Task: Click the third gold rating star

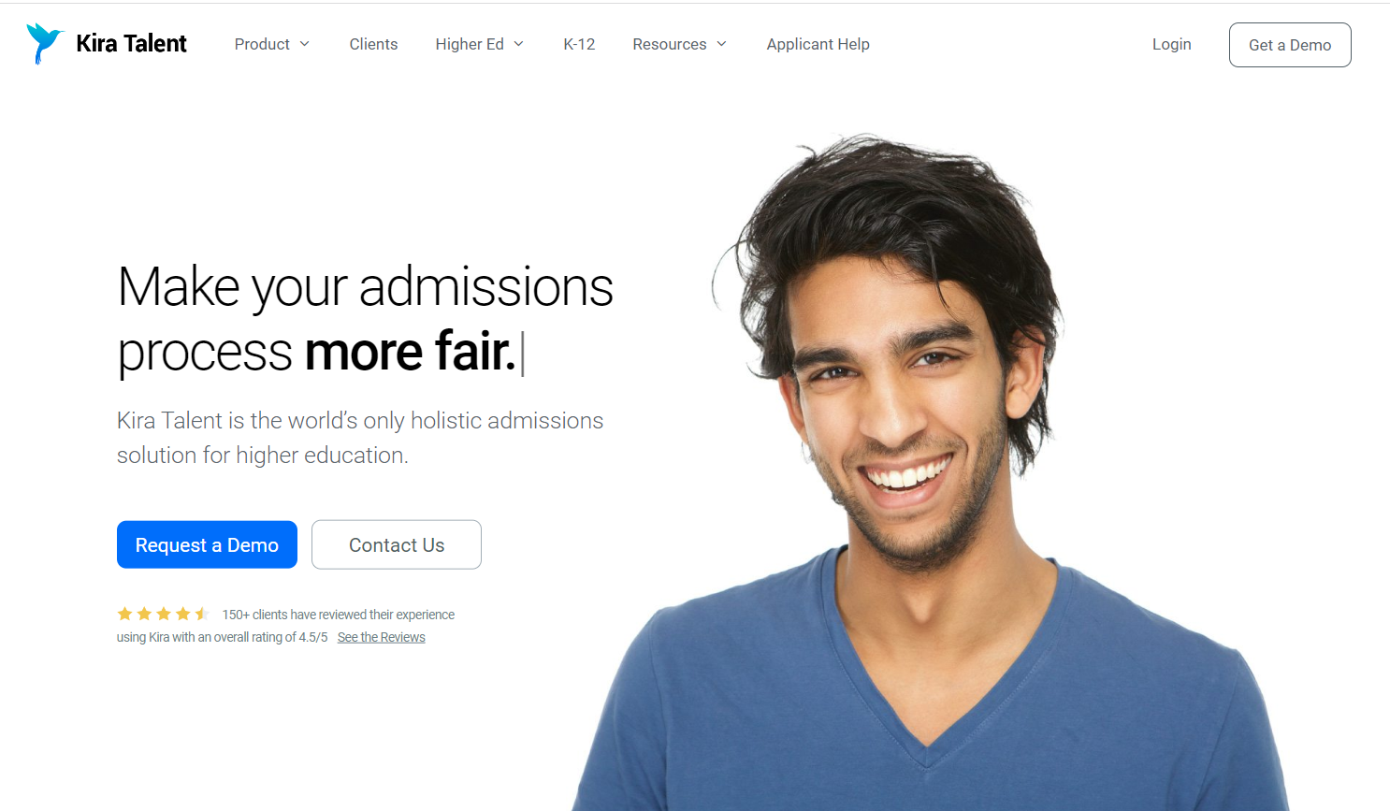Action: click(x=164, y=614)
